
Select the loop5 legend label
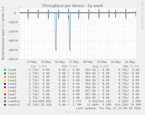[12, 87]
